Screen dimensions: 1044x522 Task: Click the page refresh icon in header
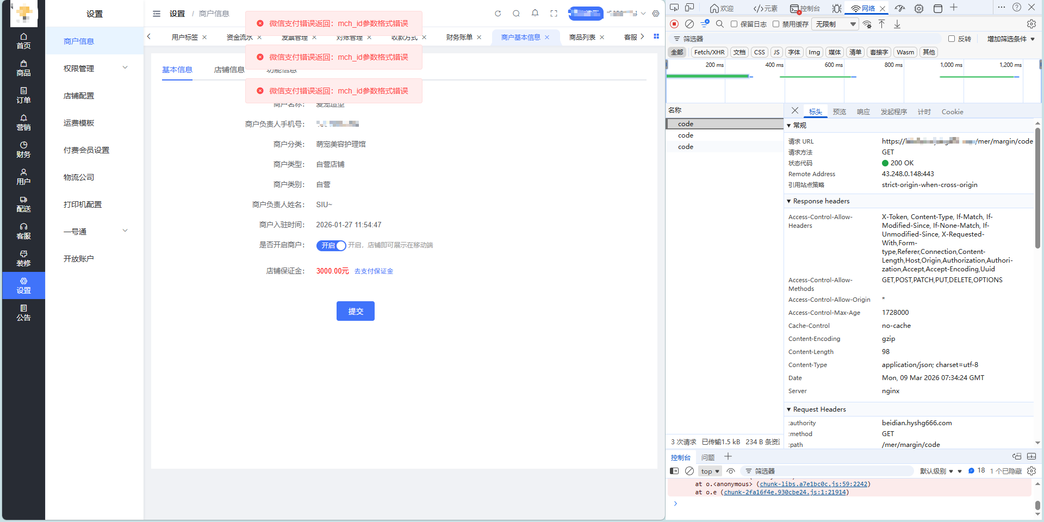[x=498, y=14]
